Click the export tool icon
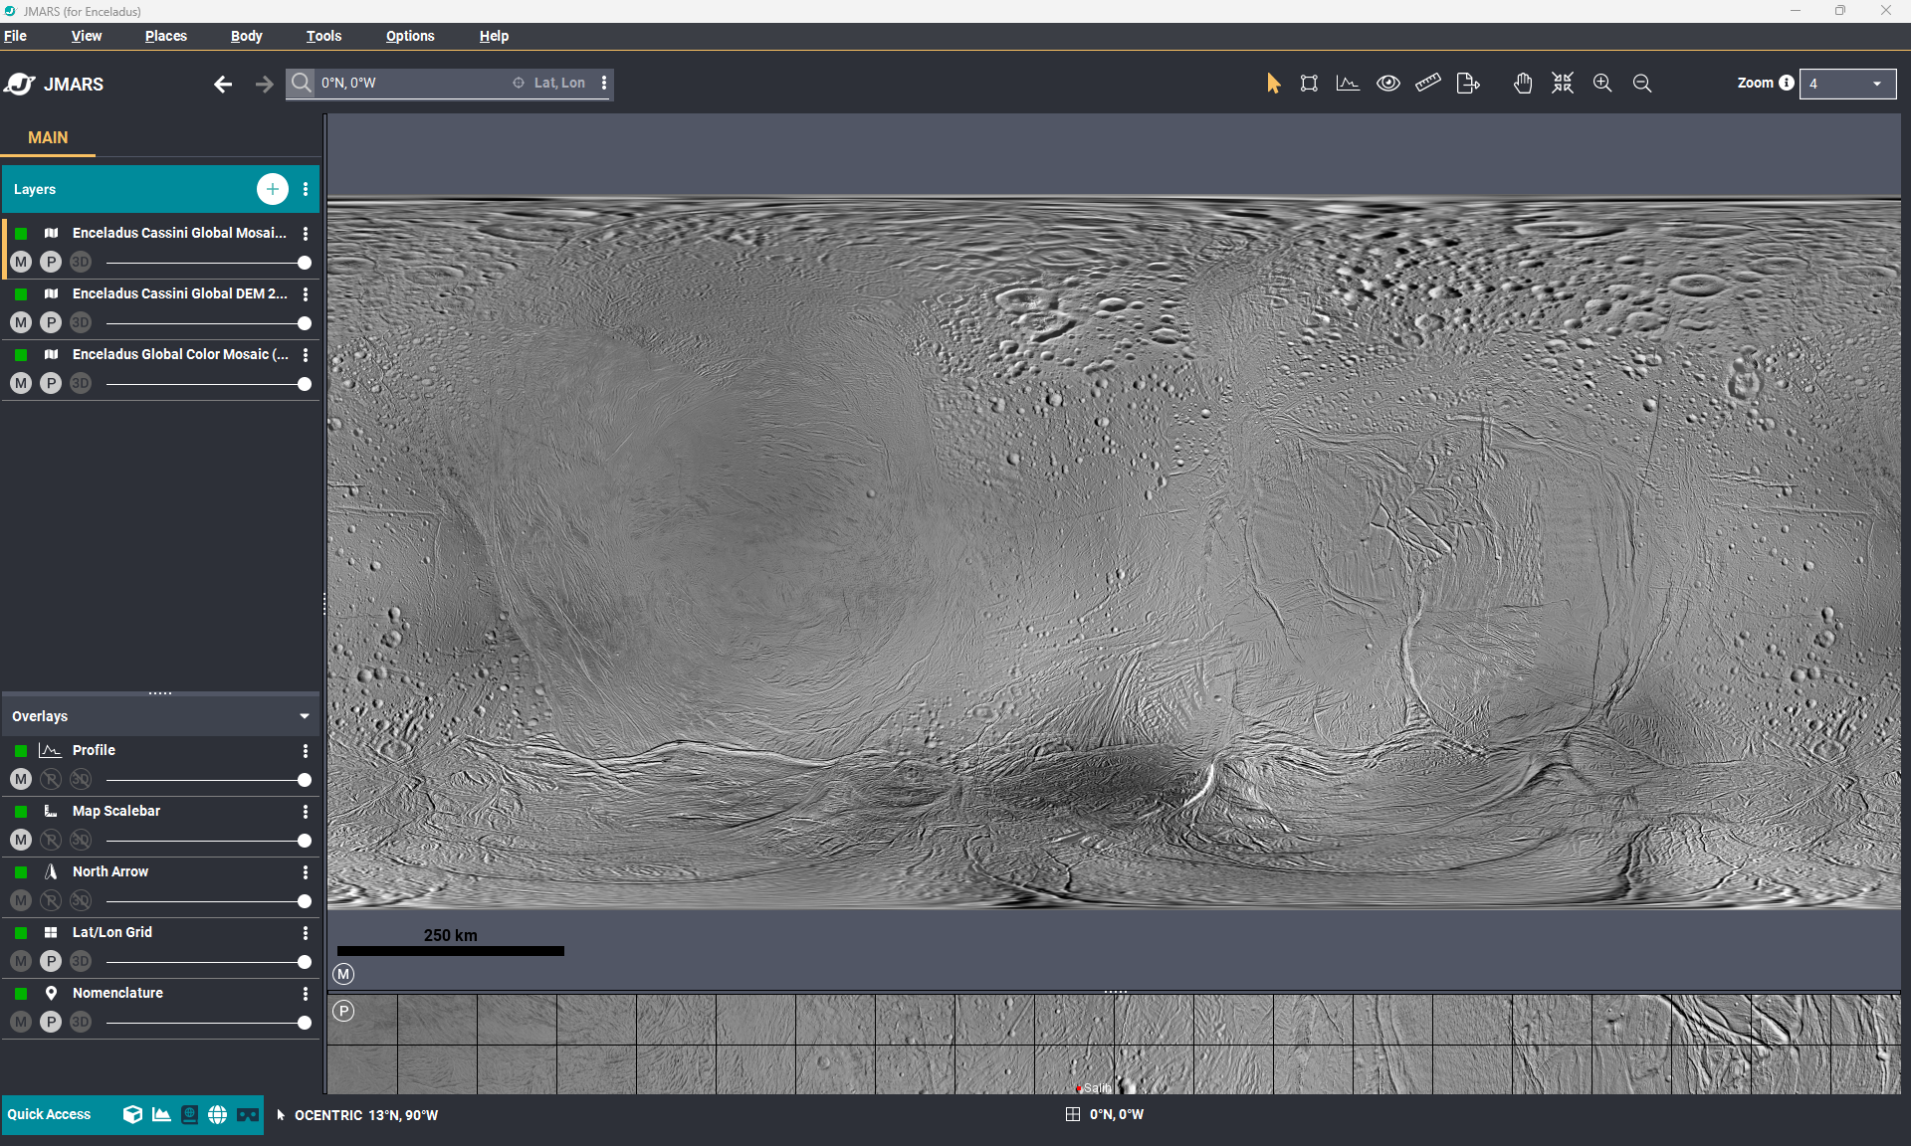Viewport: 1911px width, 1146px height. pyautogui.click(x=1468, y=84)
